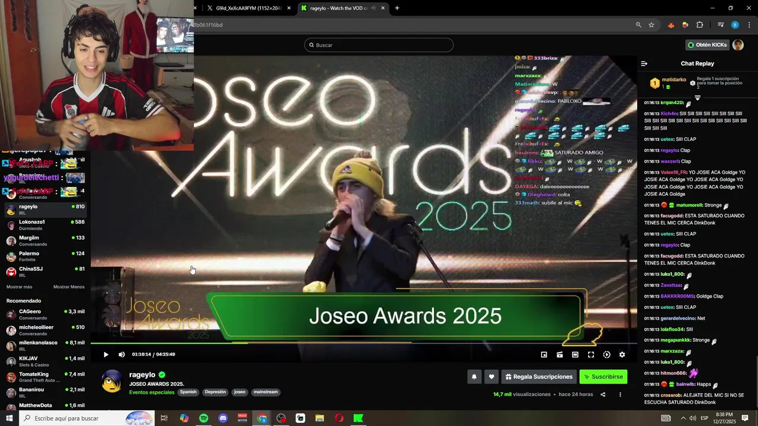
Task: Click the Obtén KICKs button
Action: pos(706,45)
